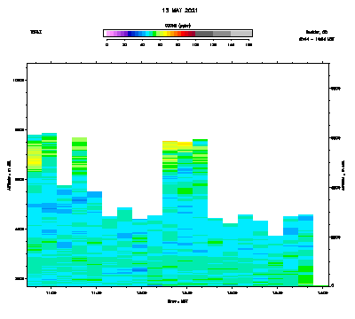Image resolution: width=355 pixels, height=319 pixels.
Task: Select the lightest gray block ending the colorbar
Action: point(241,34)
